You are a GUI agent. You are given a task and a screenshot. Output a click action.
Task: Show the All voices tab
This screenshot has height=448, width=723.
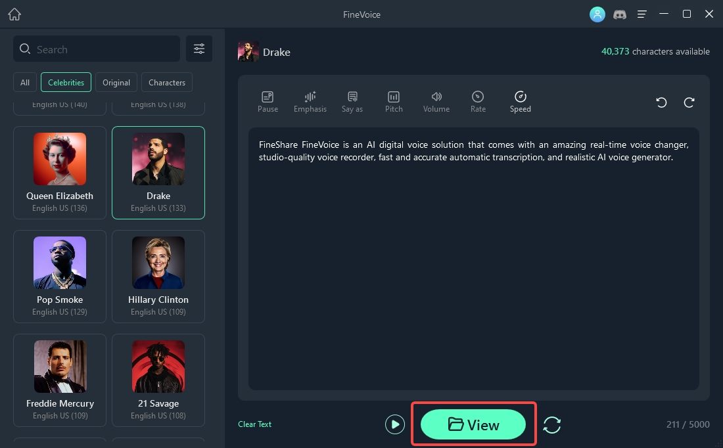pos(25,83)
